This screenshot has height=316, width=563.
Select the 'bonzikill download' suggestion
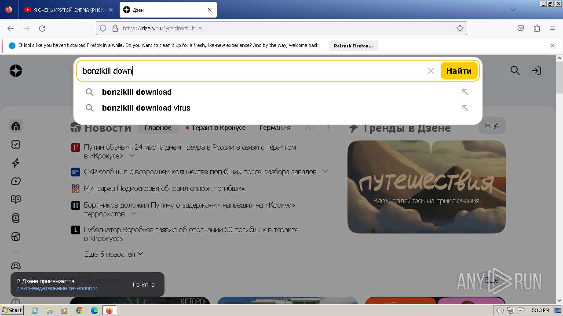(278, 92)
